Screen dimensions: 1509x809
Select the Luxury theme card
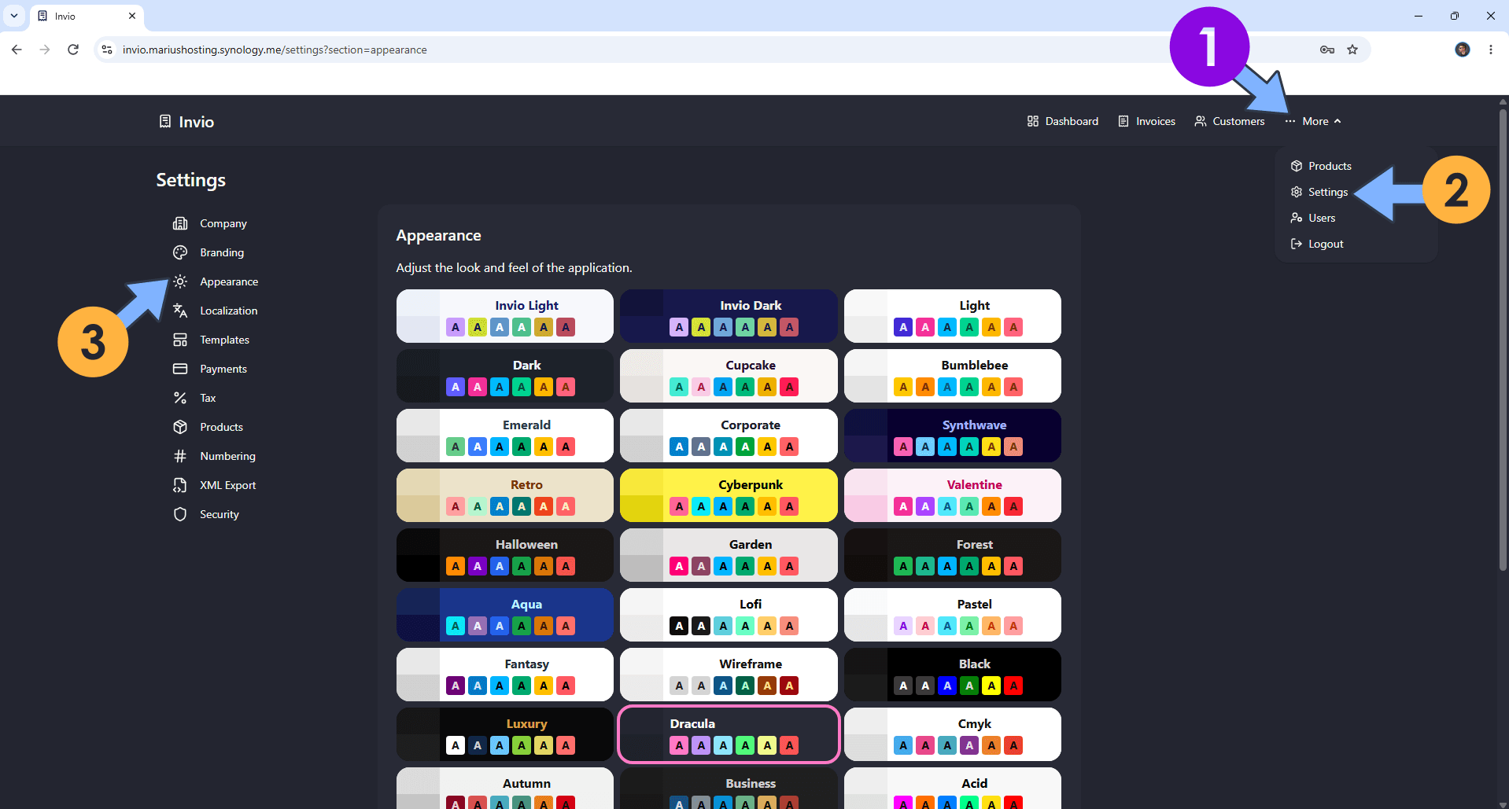point(505,734)
